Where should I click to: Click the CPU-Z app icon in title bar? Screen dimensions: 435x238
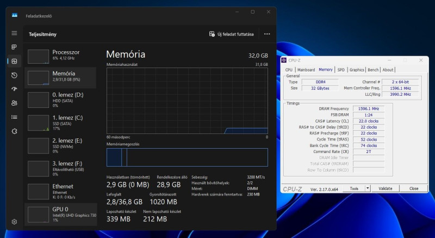[x=284, y=60]
